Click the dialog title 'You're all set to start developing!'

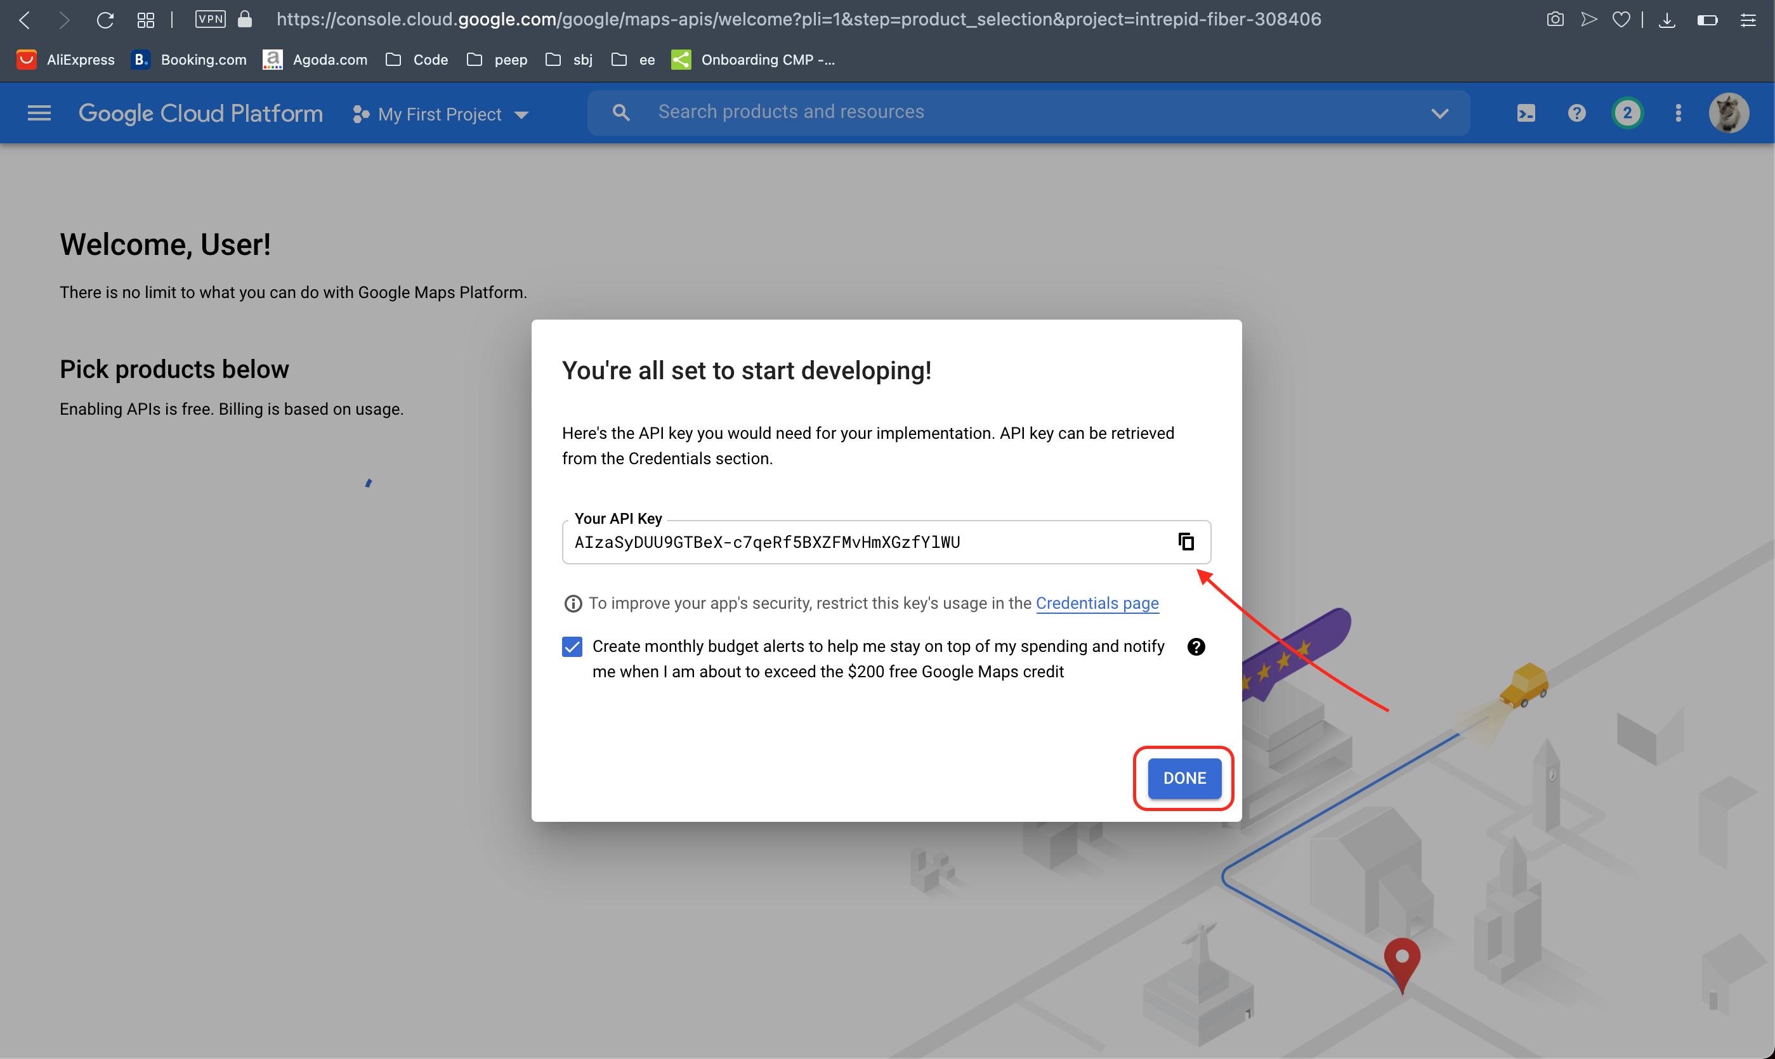[x=747, y=370]
